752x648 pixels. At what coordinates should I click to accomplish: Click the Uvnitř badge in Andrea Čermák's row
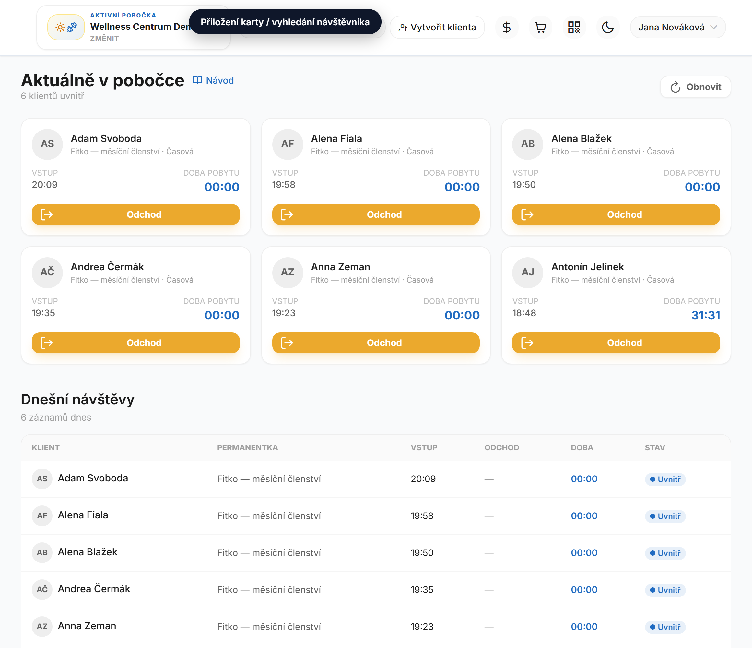(x=665, y=590)
